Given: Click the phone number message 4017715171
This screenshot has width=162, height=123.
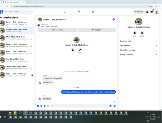Looking at the screenshot, I should pos(47,99).
